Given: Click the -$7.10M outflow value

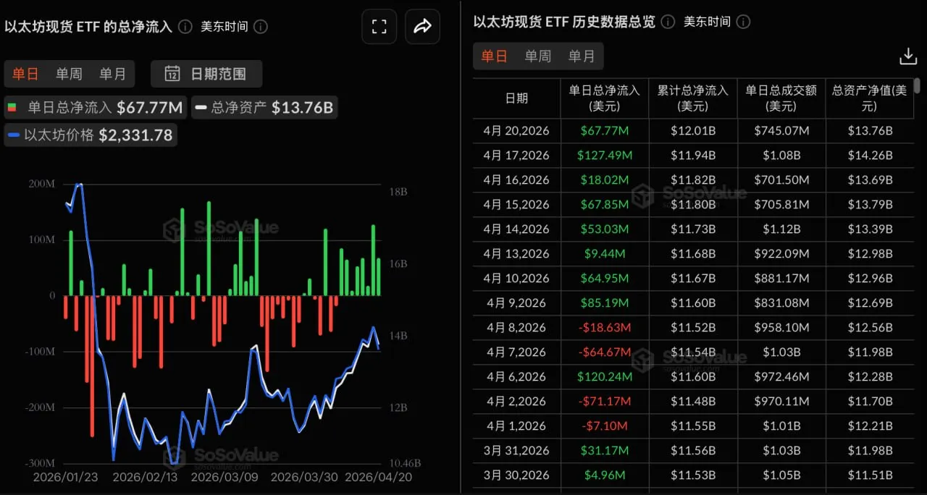Looking at the screenshot, I should click(x=604, y=426).
